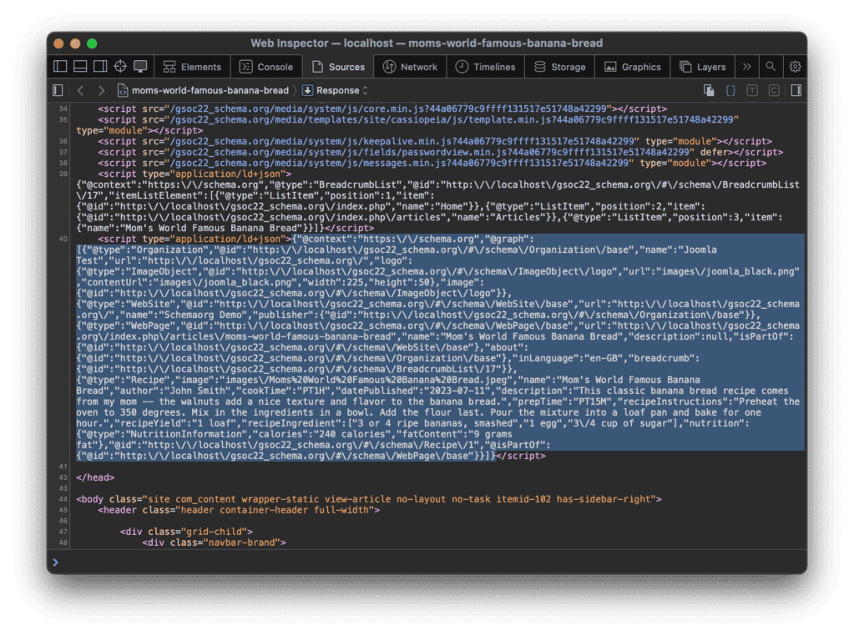Switch to the Elements tab
Viewport: 854px width, 636px height.
193,67
